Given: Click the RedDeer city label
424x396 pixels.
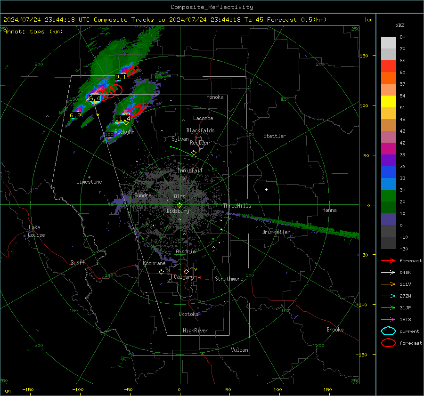Looking at the screenshot, I should pos(200,143).
